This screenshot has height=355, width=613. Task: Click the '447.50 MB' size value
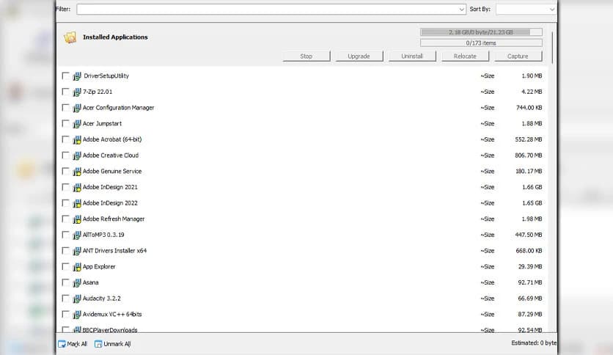click(x=529, y=235)
